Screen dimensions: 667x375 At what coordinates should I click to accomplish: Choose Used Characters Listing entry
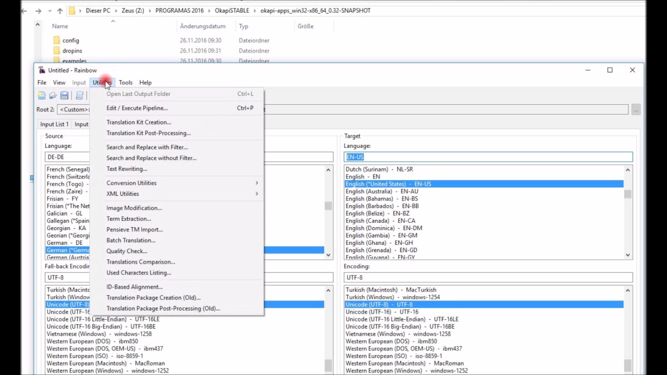[x=177, y=272]
